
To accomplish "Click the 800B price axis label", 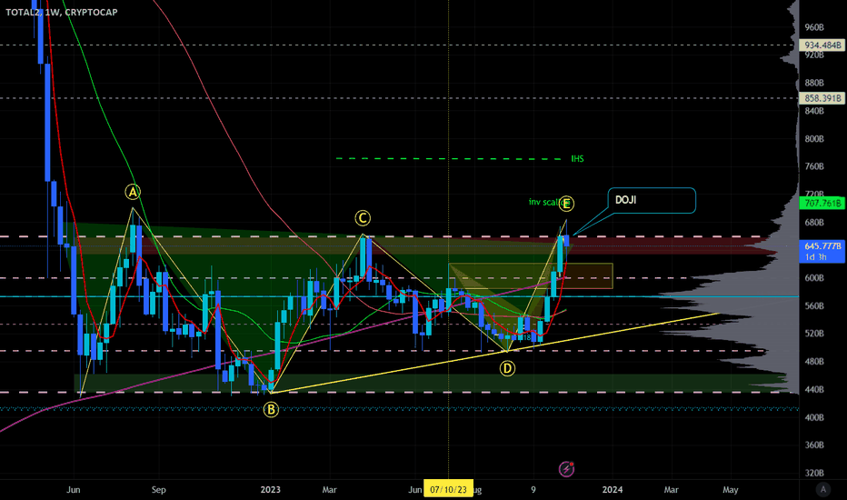I will pos(814,139).
